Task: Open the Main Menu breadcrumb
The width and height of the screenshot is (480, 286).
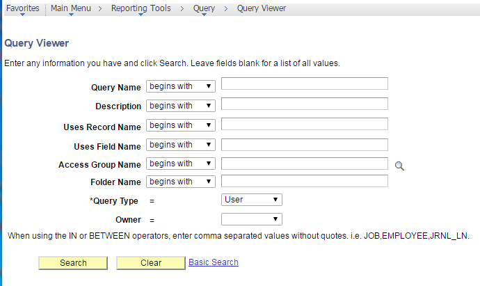Action: pyautogui.click(x=71, y=8)
